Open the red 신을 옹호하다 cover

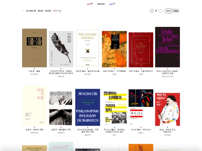(x=141, y=50)
